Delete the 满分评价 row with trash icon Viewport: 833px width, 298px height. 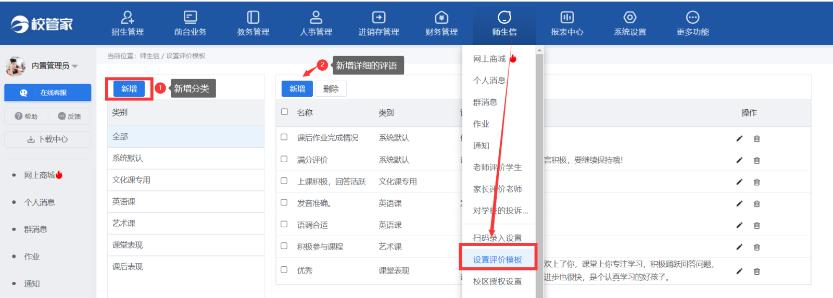pos(757,160)
